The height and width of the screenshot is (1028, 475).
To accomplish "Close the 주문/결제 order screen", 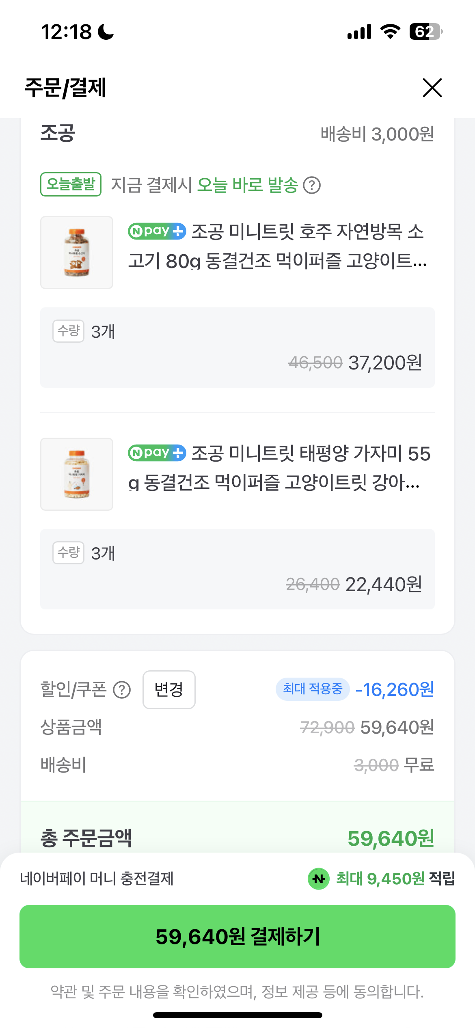I will [x=432, y=88].
